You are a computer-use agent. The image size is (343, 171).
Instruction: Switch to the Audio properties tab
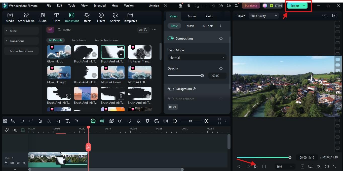click(x=192, y=16)
